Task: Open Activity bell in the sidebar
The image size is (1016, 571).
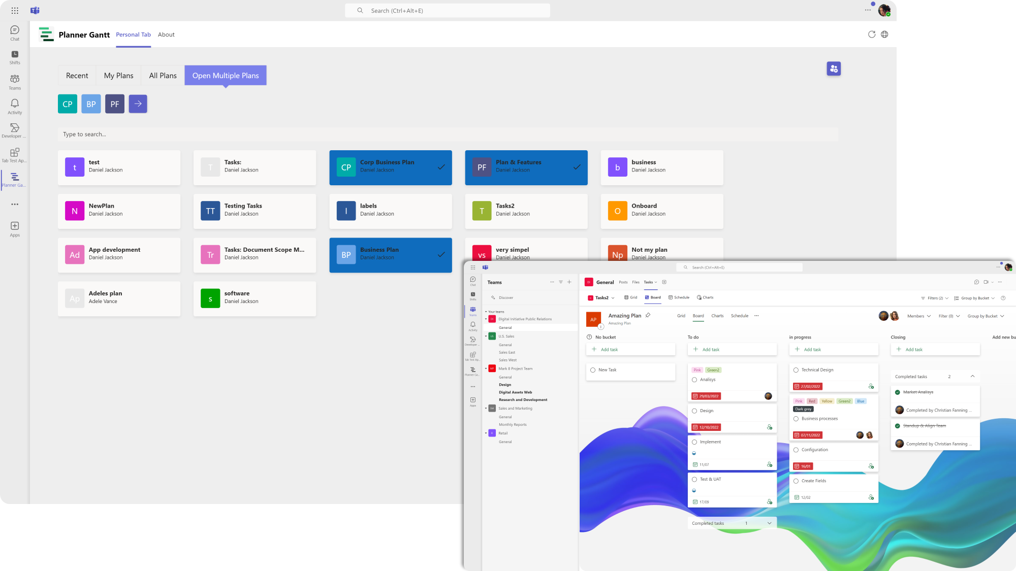Action: coord(15,107)
